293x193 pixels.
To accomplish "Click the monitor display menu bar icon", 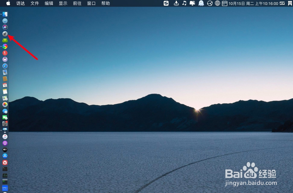I will (192, 3).
